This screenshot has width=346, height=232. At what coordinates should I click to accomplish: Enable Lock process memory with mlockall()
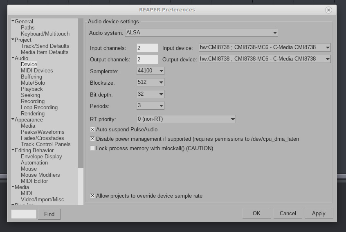click(92, 148)
